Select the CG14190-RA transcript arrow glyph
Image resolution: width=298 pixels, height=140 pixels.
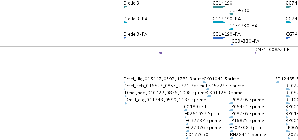[219, 22]
